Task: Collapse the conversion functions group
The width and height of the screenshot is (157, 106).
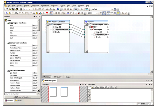Action: pyautogui.click(x=9, y=43)
